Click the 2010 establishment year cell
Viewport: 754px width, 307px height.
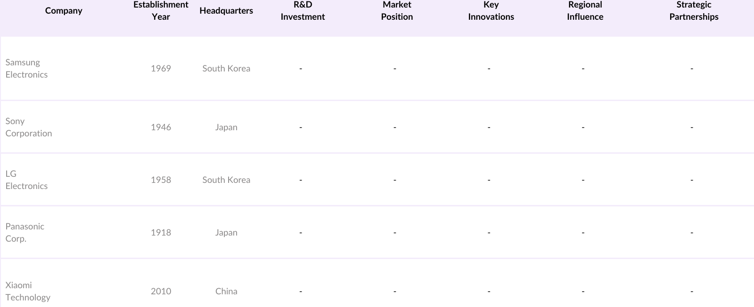161,291
